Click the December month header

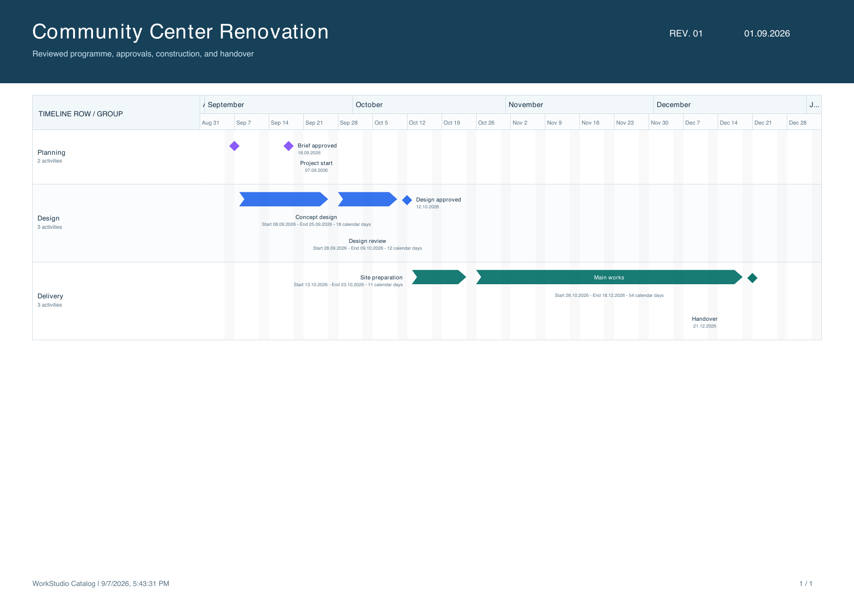pyautogui.click(x=730, y=105)
